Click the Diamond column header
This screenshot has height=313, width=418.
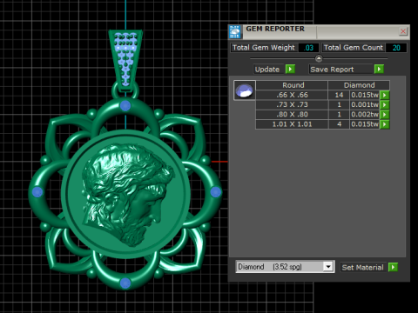coord(359,85)
